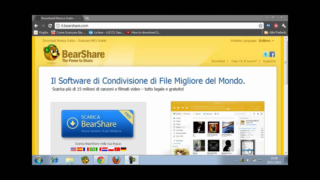Open BearShare's Facebook page icon
Viewport: 320px width, 180px height.
tap(272, 54)
